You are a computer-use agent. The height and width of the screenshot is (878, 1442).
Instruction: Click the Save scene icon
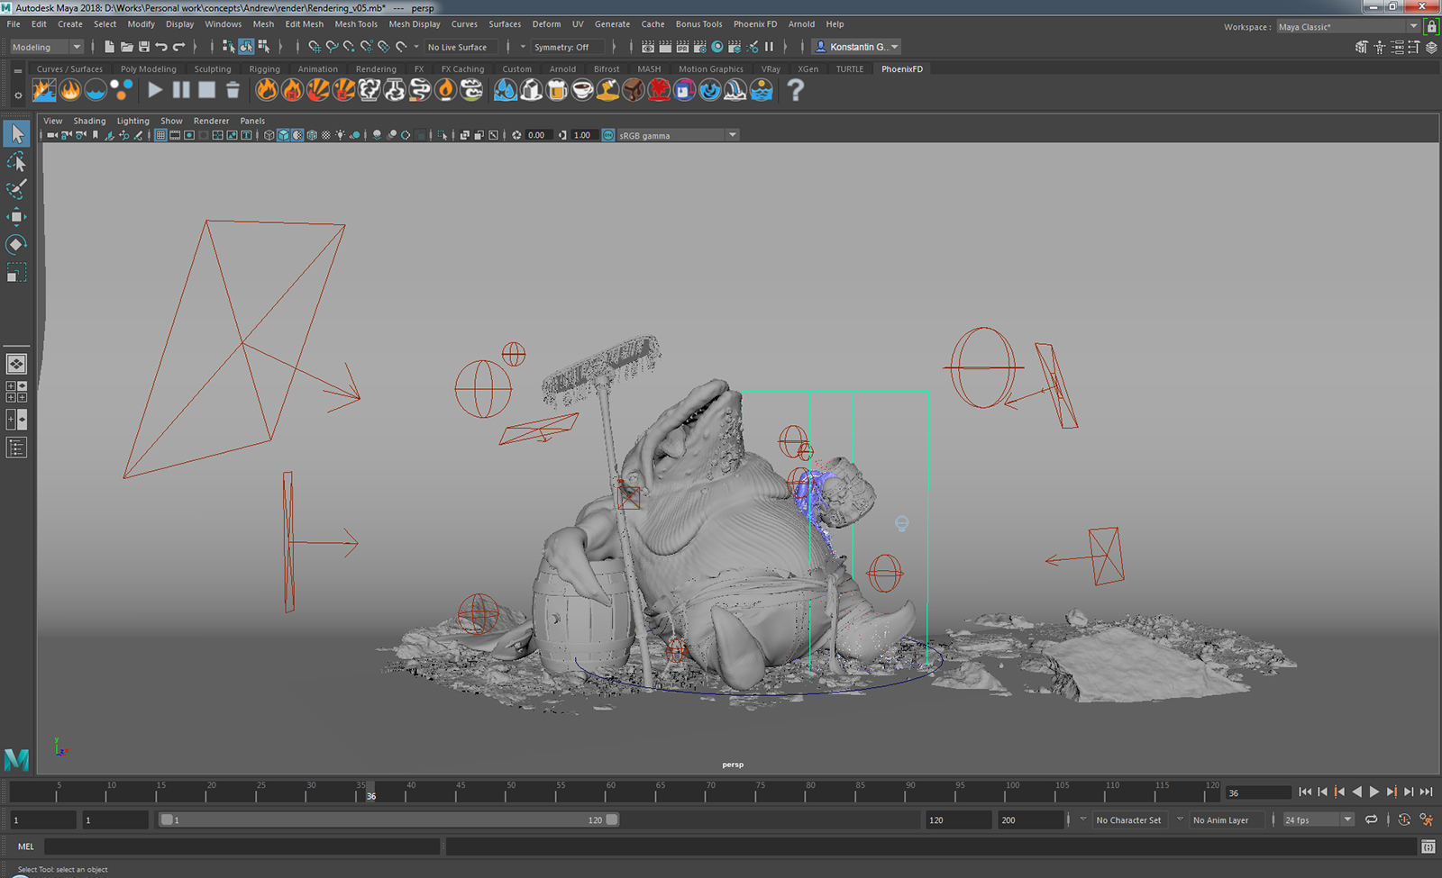(x=144, y=47)
